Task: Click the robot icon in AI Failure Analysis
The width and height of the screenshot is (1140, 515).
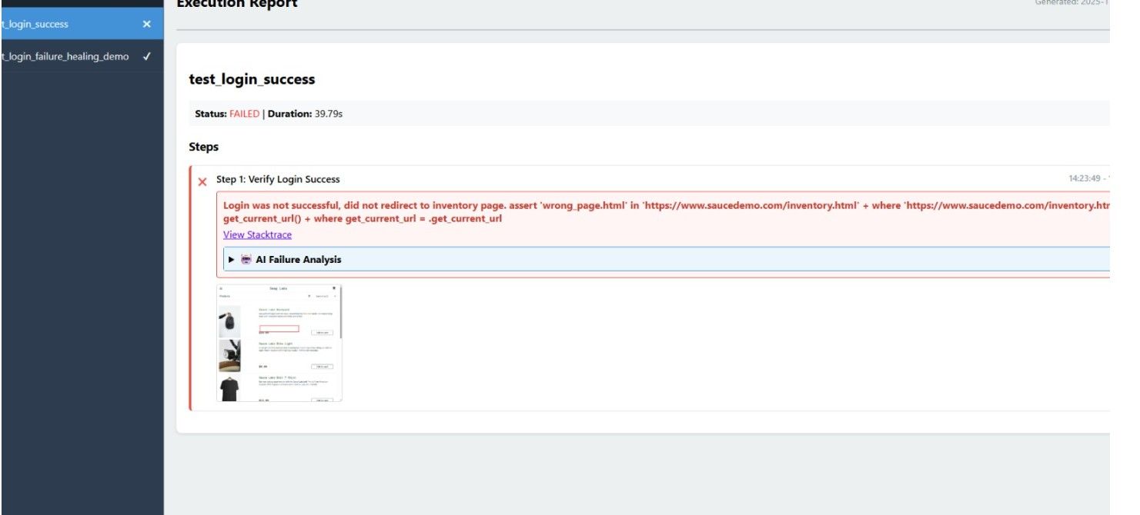Action: coord(246,259)
